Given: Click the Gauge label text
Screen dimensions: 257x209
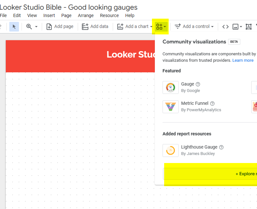Looking at the screenshot, I should point(188,84).
